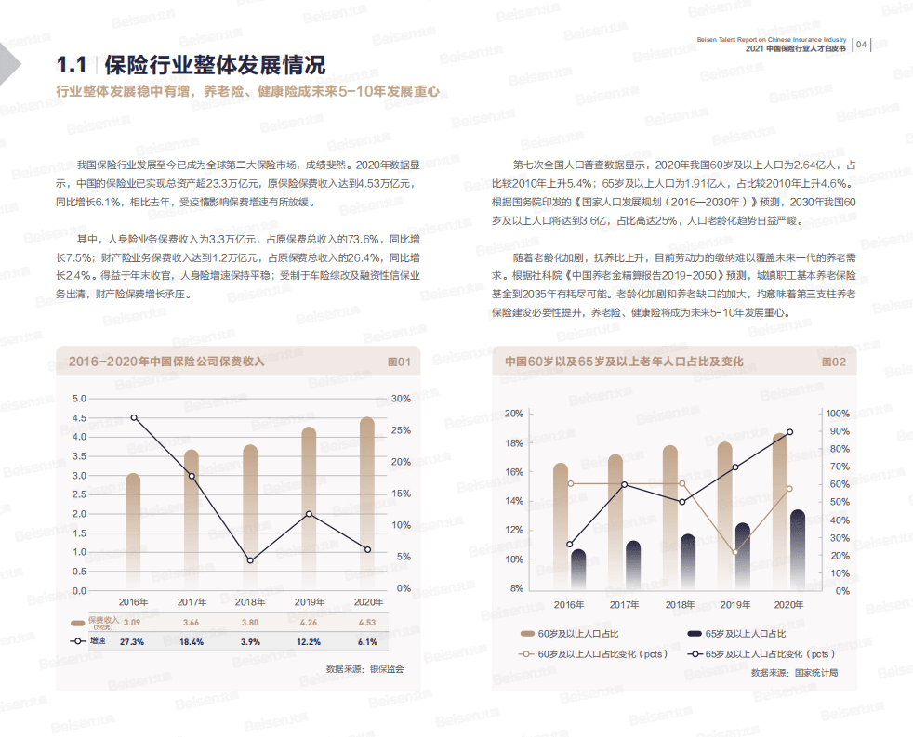Click the 保费收入 bar legend icon
913x737 pixels.
(76, 624)
